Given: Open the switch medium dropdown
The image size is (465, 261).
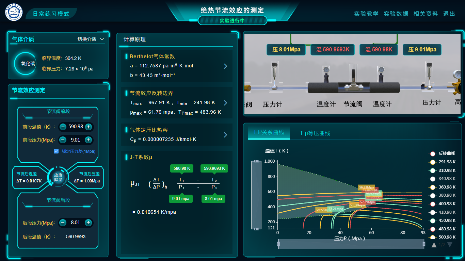Looking at the screenshot, I should point(91,39).
